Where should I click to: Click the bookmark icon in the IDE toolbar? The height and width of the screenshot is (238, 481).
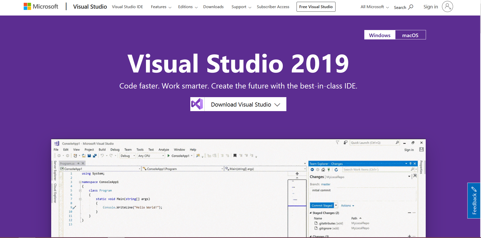pyautogui.click(x=235, y=155)
